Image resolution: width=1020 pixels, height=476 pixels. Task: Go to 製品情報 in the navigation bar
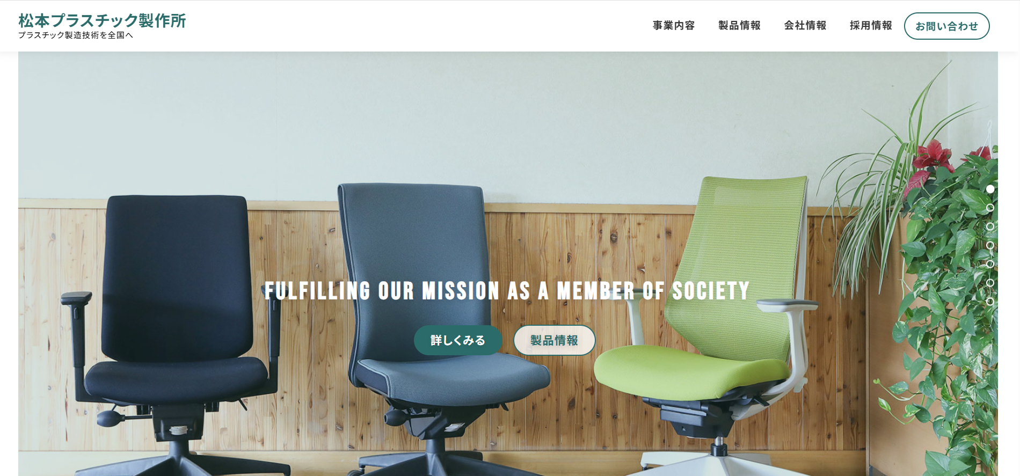pos(739,26)
